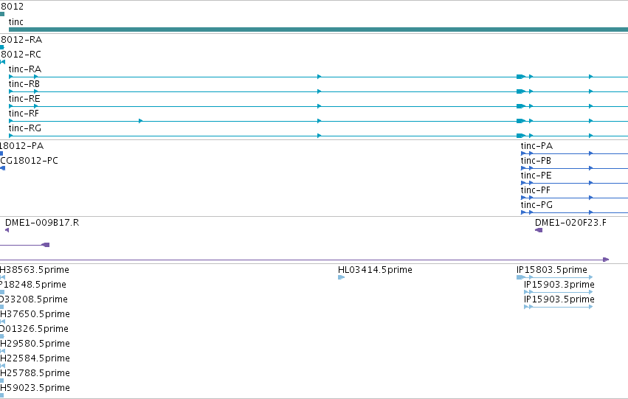Click the IP15803.5prime alignment glyph
The height and width of the screenshot is (399, 628).
point(555,277)
